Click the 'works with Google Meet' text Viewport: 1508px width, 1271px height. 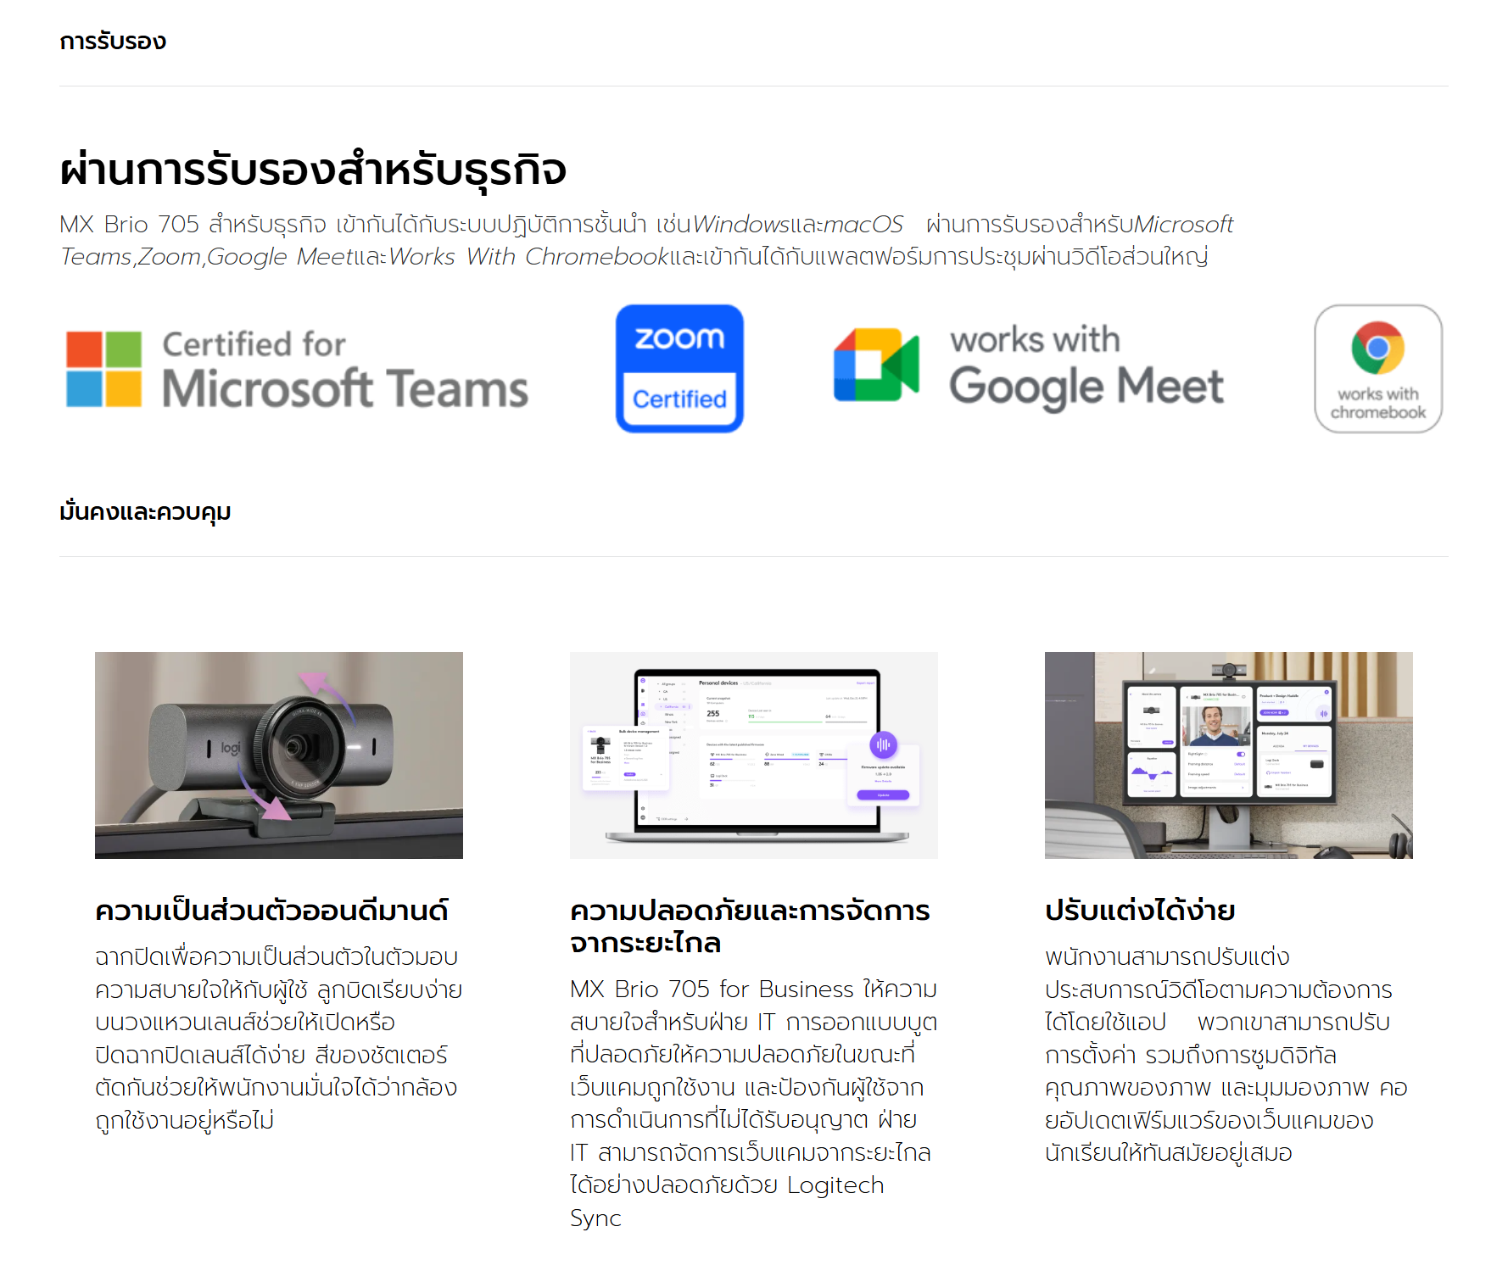(x=1086, y=366)
